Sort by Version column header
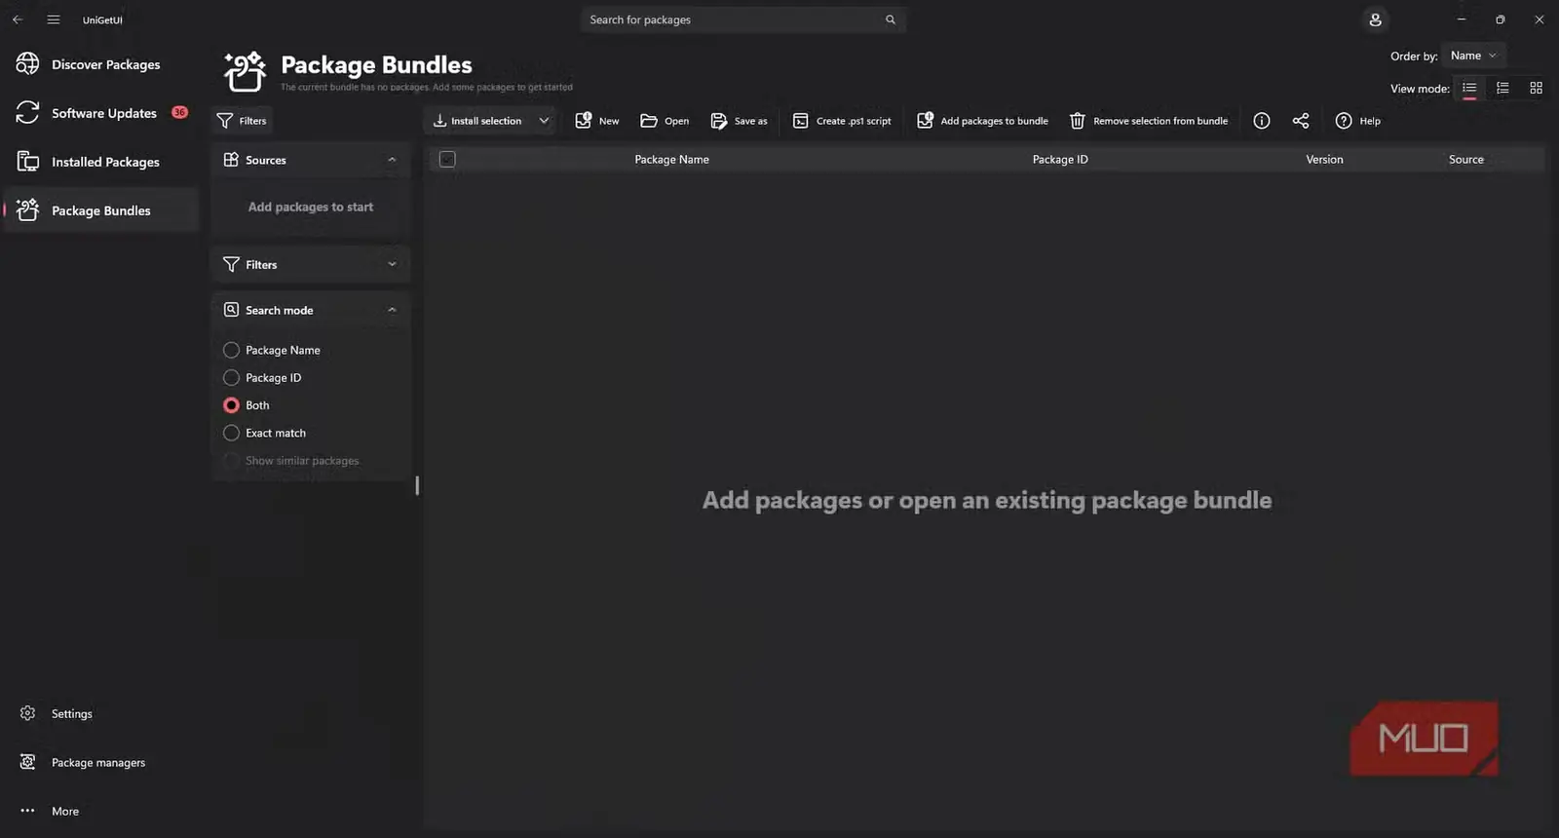This screenshot has width=1559, height=838. pos(1324,159)
